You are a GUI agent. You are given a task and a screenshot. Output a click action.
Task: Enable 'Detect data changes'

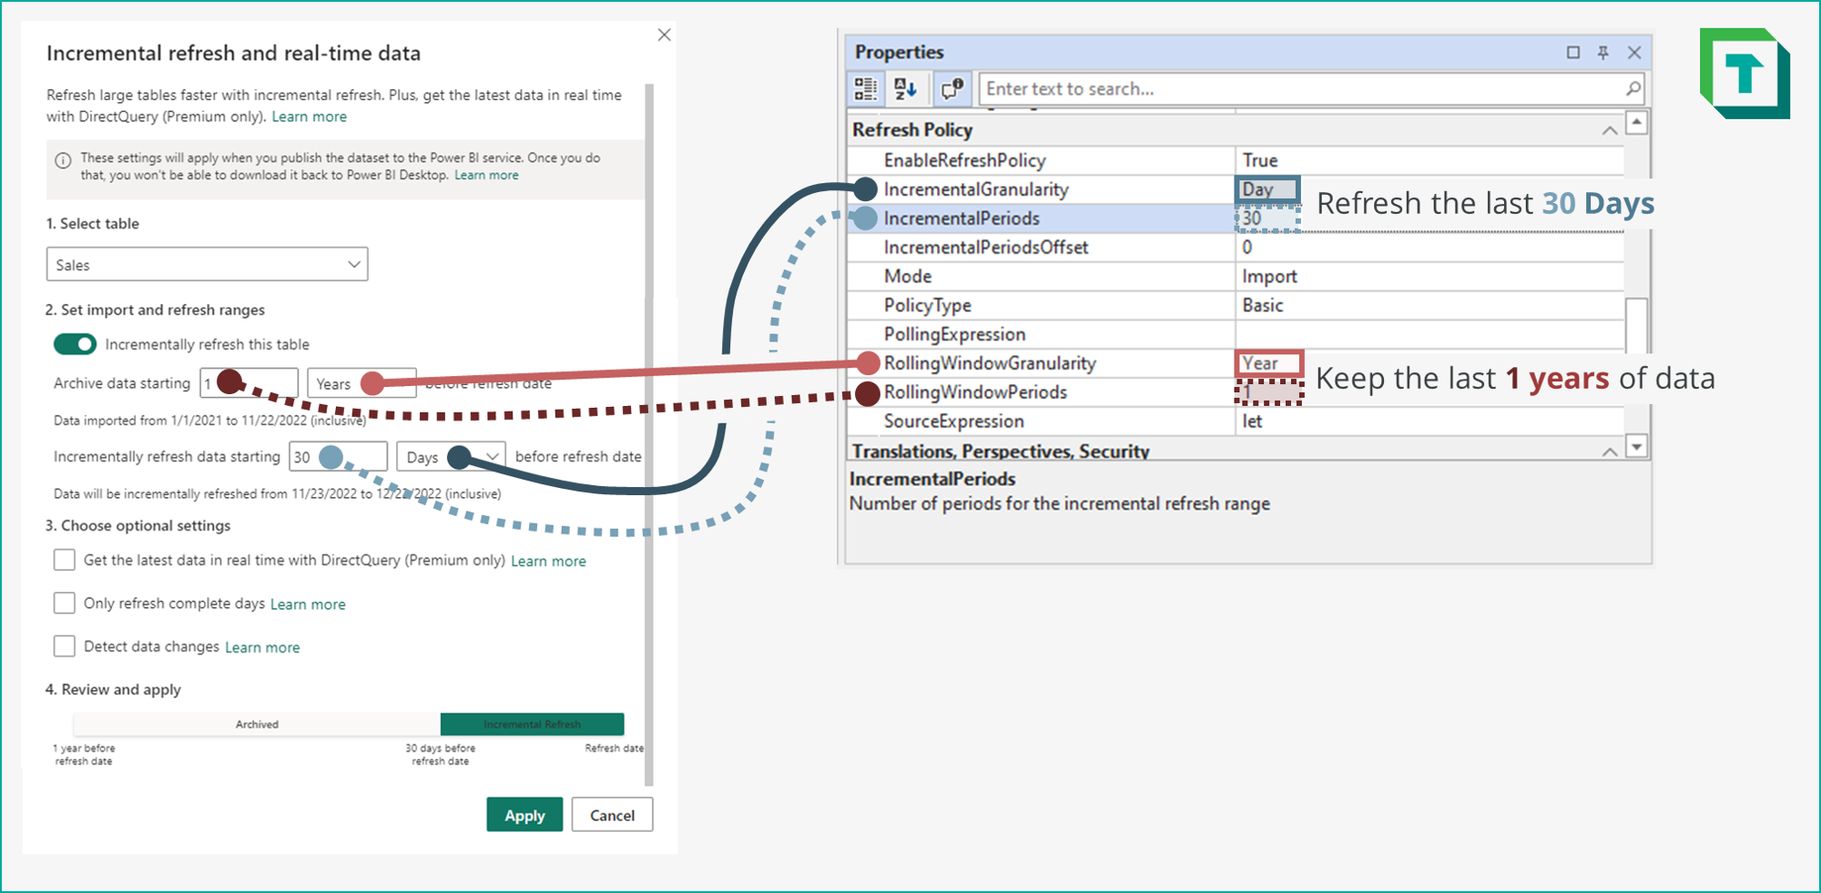click(64, 646)
